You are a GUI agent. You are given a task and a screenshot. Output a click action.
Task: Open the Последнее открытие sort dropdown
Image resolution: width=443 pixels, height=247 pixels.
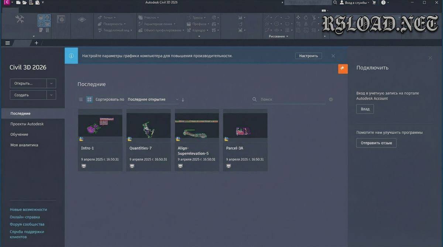click(152, 99)
